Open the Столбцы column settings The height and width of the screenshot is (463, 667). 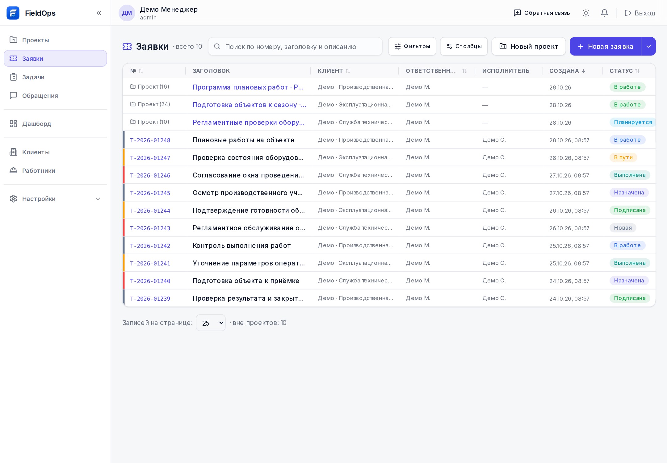[464, 46]
